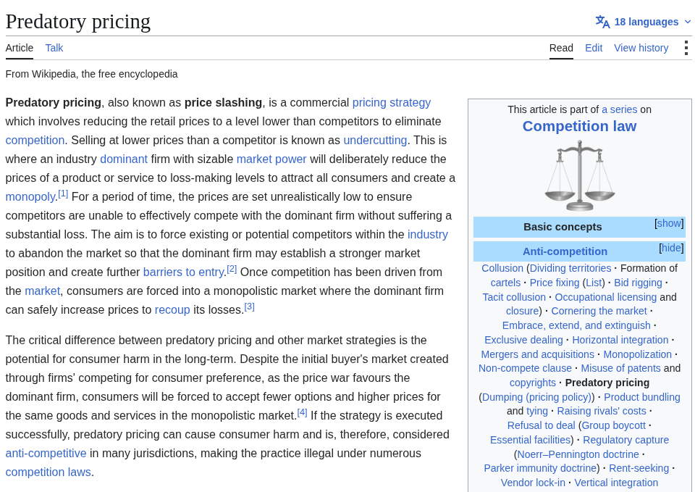The image size is (695, 492).
Task: Open the Regulatory capture link
Action: point(625,440)
